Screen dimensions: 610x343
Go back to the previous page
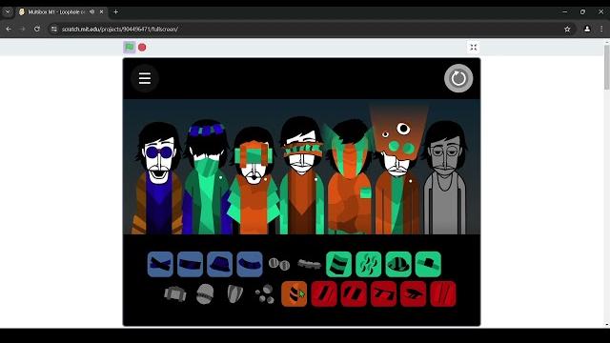[x=9, y=30]
